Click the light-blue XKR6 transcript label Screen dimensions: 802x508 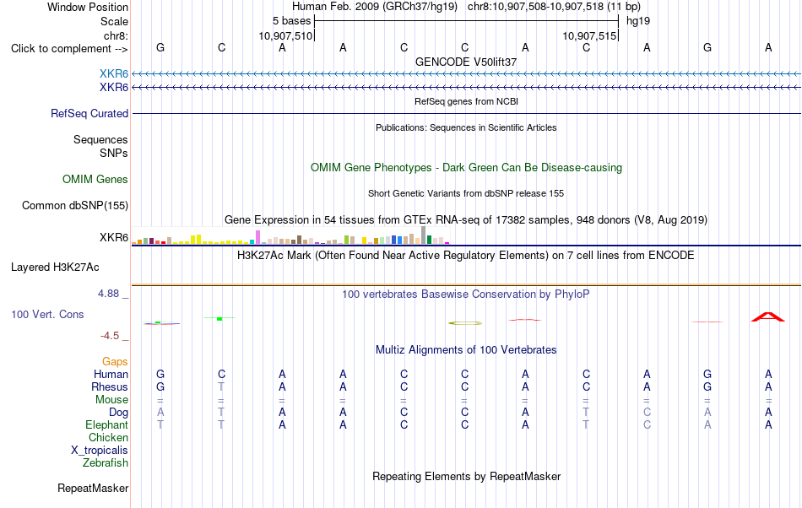[114, 74]
